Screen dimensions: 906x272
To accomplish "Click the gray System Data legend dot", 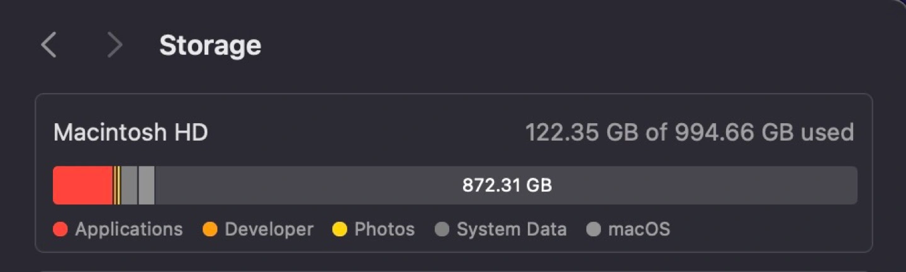I will [x=442, y=230].
